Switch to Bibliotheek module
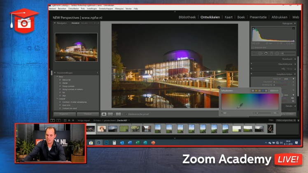The height and width of the screenshot is (173, 308). pos(187,17)
